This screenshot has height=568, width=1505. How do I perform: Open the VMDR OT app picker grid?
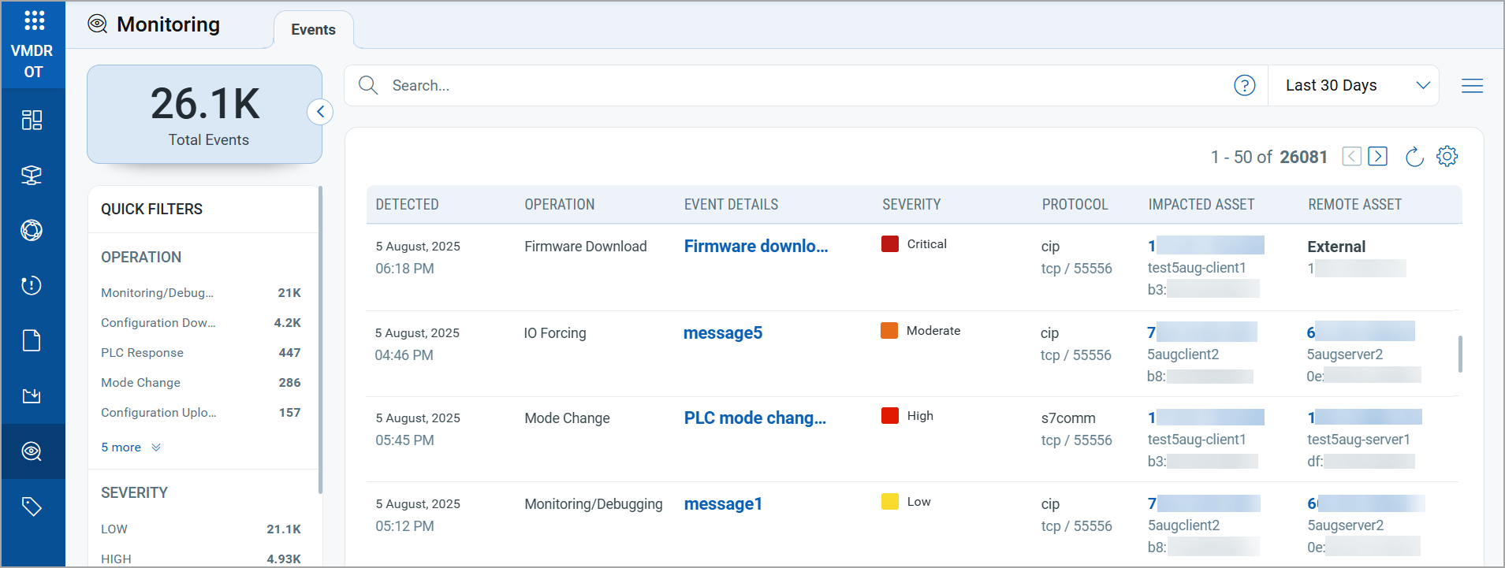pyautogui.click(x=34, y=20)
